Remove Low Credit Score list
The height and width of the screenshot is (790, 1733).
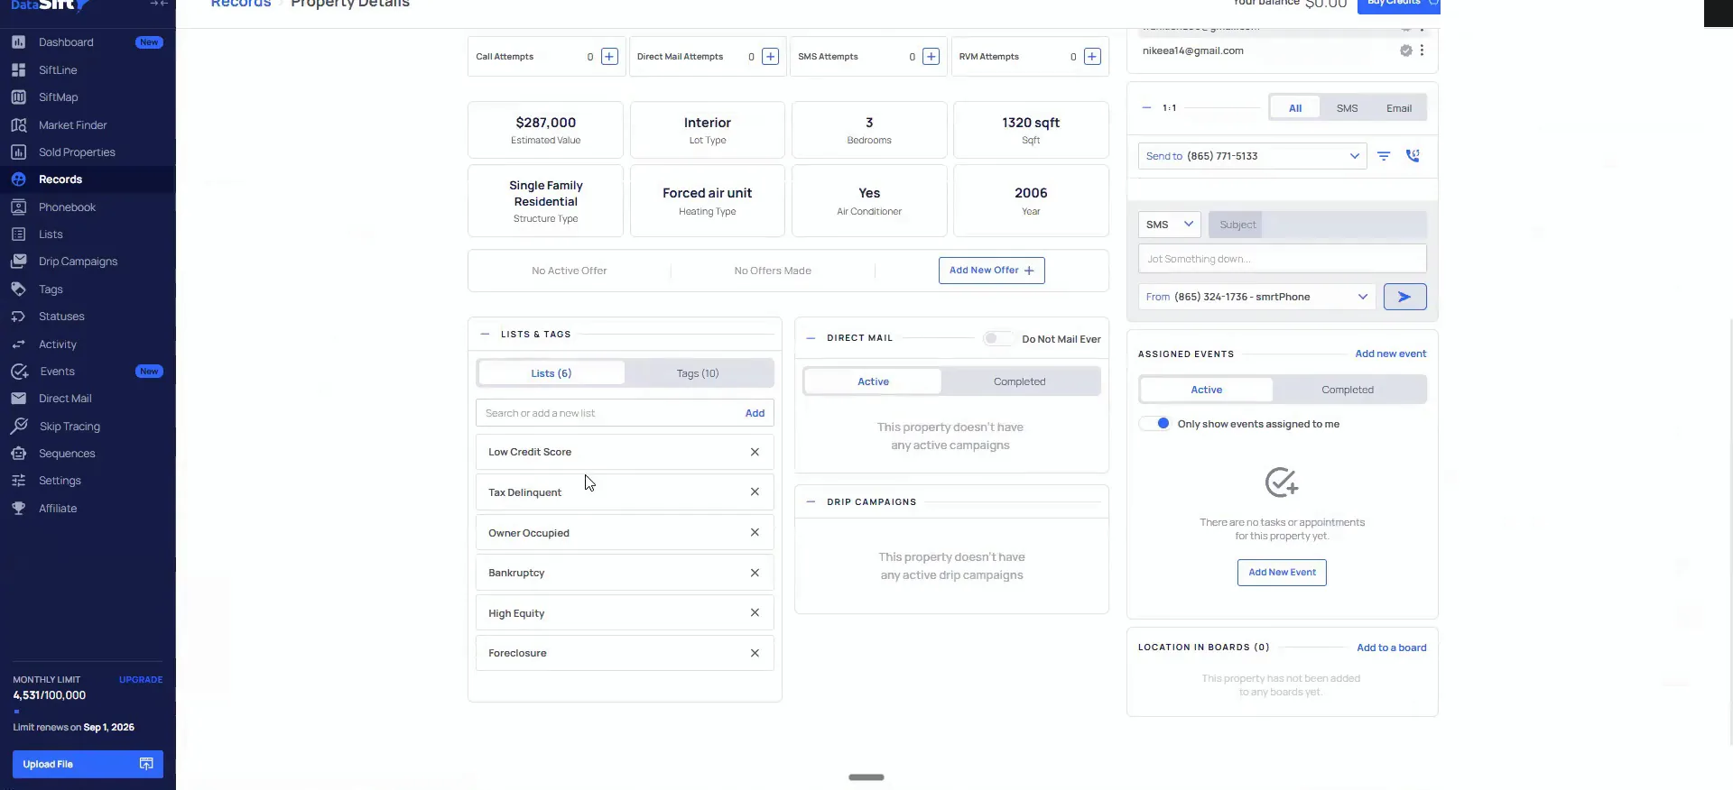(x=755, y=452)
